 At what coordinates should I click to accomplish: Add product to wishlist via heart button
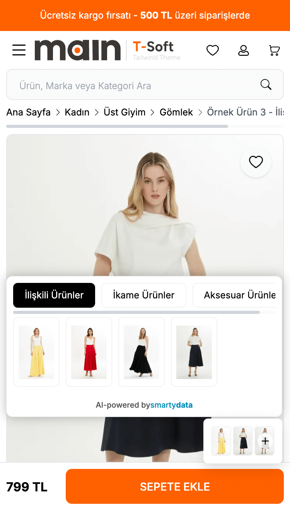click(256, 162)
